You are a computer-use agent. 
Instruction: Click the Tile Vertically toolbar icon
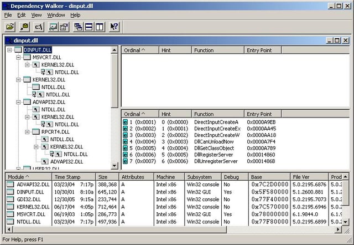point(100,27)
